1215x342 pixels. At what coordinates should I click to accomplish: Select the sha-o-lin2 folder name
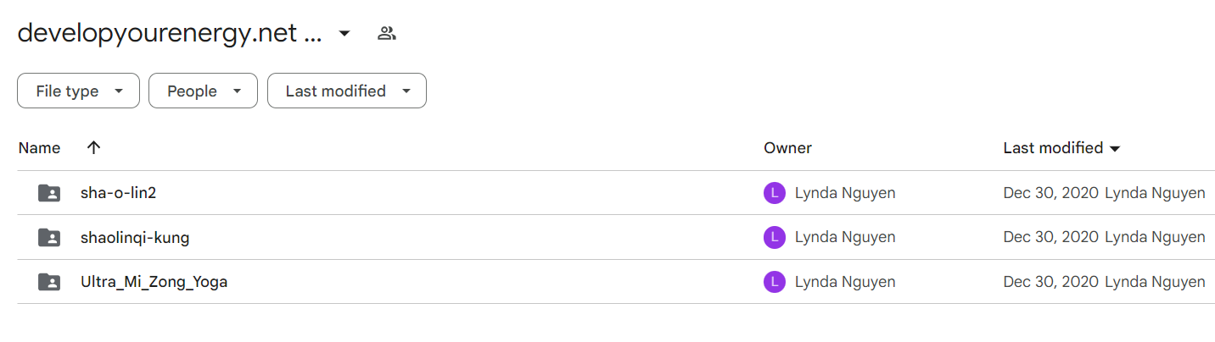(x=119, y=193)
